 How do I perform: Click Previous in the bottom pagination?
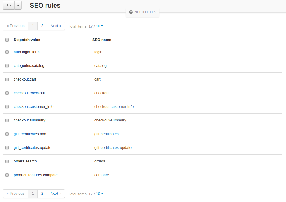point(15,194)
